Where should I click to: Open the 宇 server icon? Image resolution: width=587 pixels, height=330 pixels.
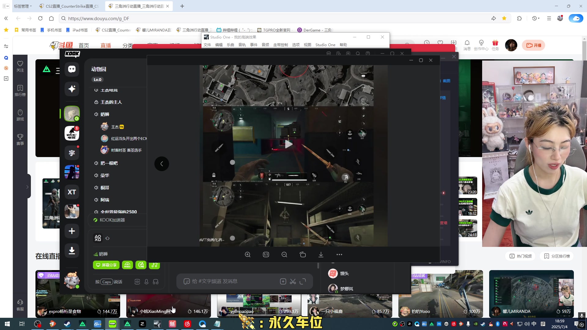(x=72, y=153)
